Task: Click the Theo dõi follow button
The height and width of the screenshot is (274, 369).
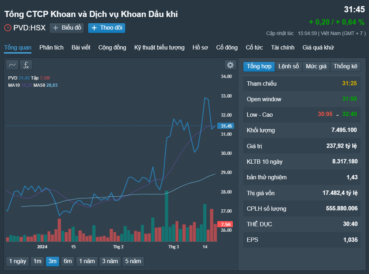Action: pyautogui.click(x=107, y=28)
